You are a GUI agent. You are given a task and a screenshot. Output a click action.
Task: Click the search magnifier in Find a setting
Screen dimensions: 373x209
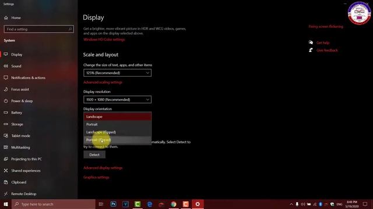[x=70, y=29]
